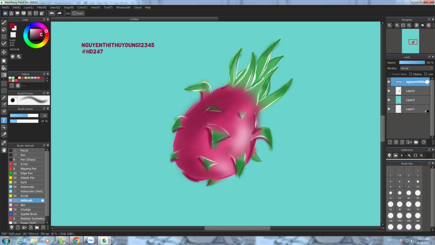This screenshot has height=245, width=435.
Task: Select the Hand pan tool
Action: [x=4, y=150]
